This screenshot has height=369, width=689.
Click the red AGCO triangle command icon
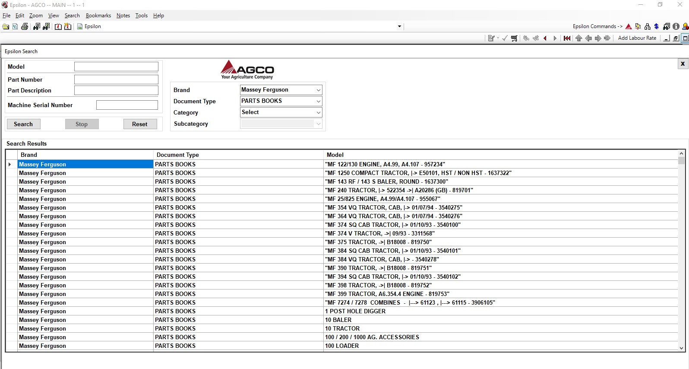[629, 26]
